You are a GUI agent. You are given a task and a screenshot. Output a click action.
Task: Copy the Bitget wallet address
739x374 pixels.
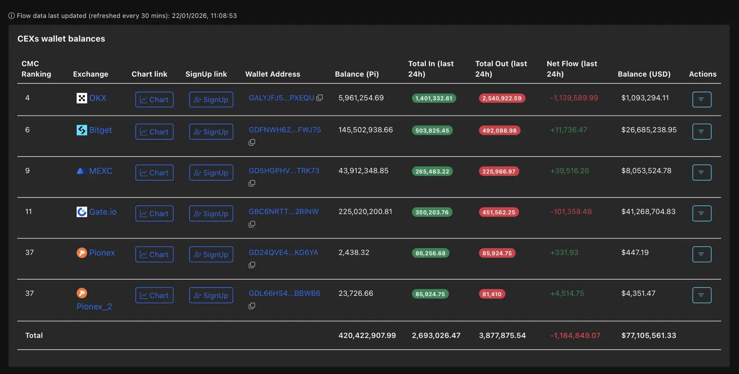252,143
